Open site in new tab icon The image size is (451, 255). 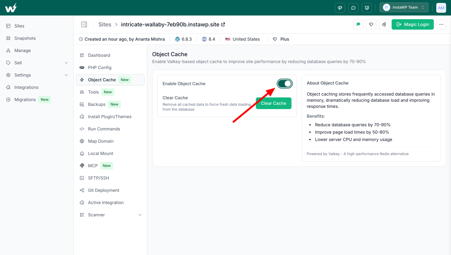(223, 25)
